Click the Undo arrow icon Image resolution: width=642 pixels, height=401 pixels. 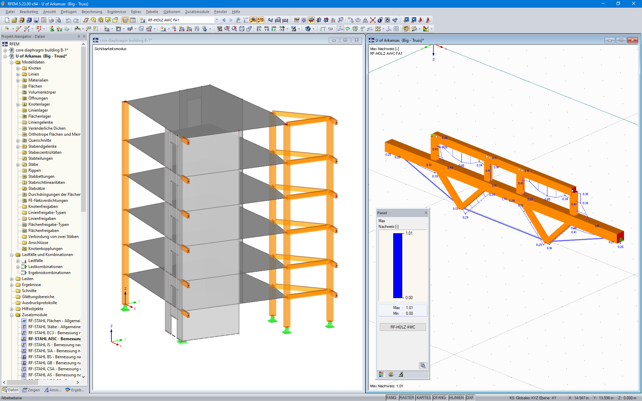[68, 20]
